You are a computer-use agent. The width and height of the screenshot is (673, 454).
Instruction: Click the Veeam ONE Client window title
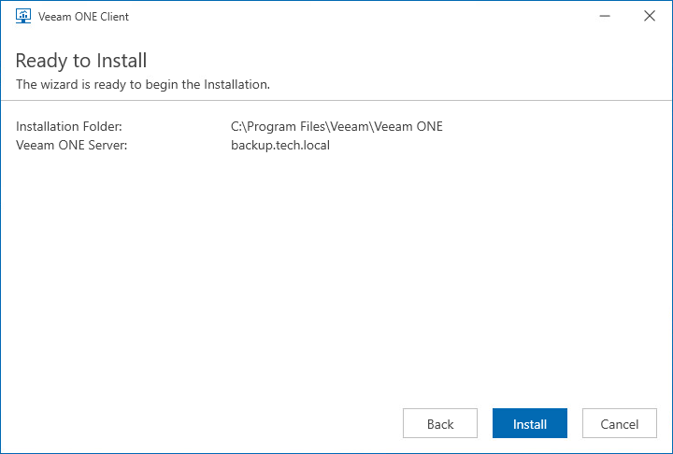coord(83,16)
